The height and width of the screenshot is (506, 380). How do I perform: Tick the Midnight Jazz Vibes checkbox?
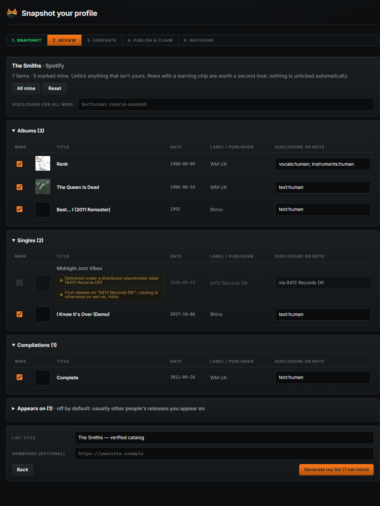point(19,282)
